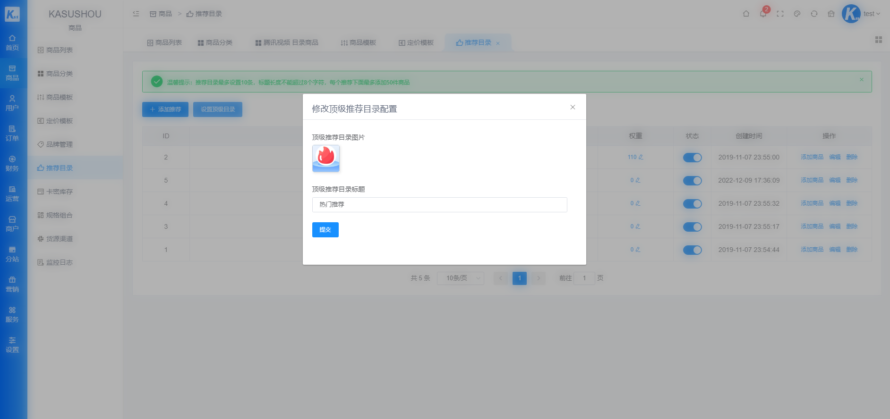Image resolution: width=890 pixels, height=419 pixels.
Task: Click the shop icon in top bar
Action: 831,14
